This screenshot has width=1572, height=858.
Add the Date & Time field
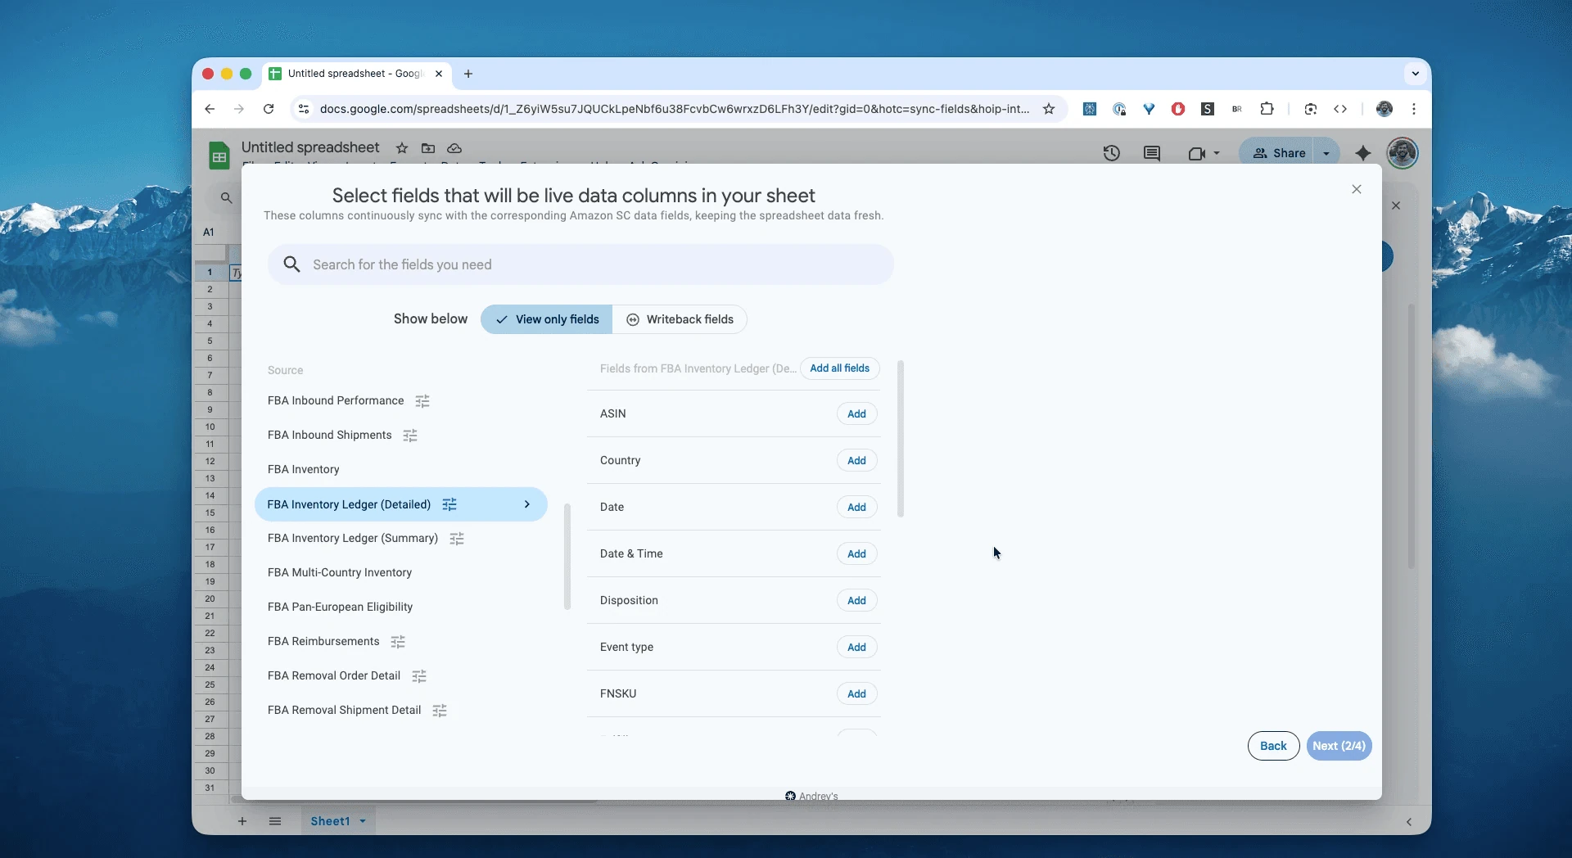857,554
